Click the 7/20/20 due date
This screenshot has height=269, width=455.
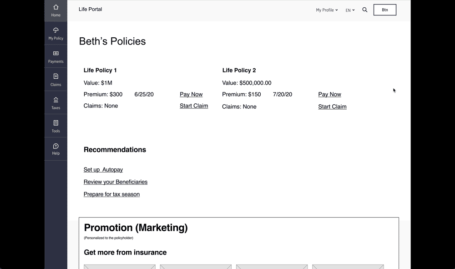[283, 94]
